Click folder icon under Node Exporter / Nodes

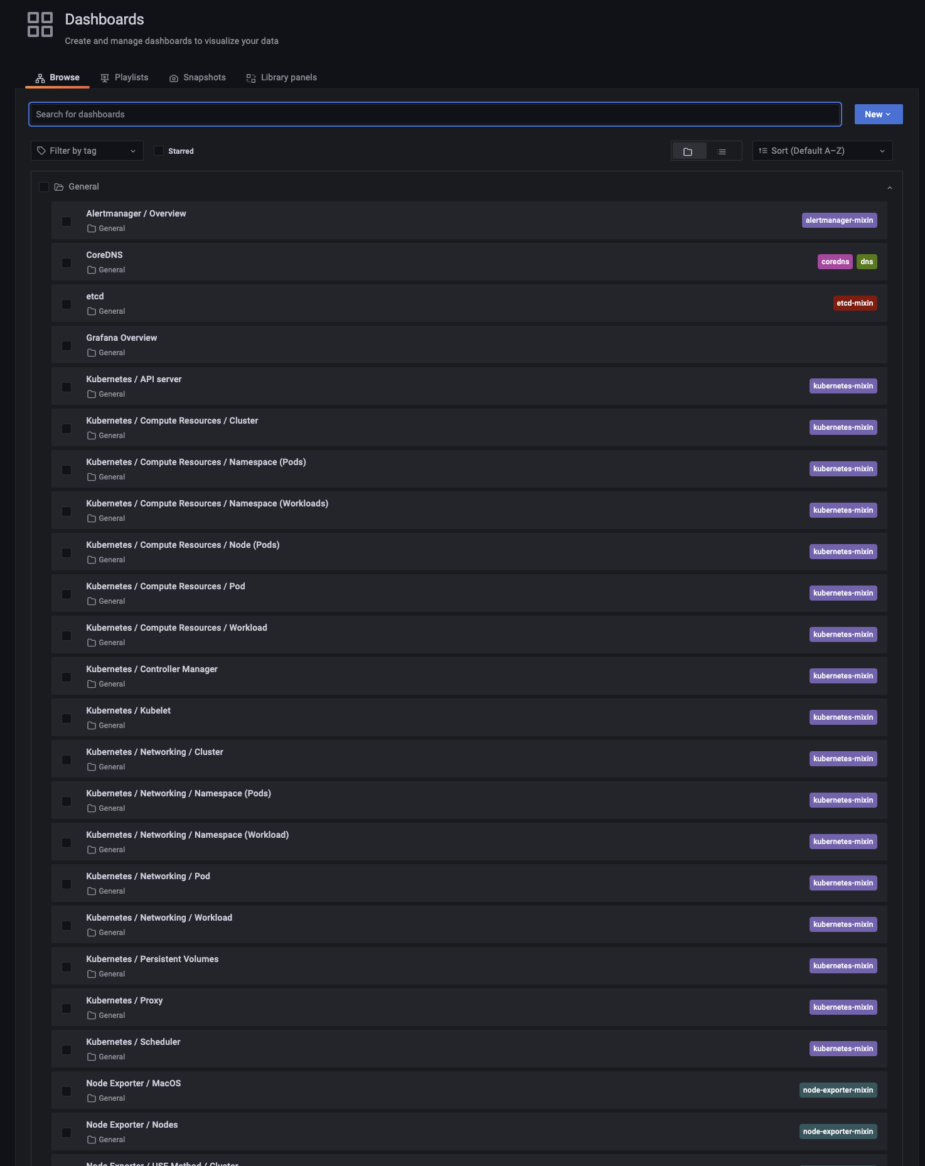point(92,1140)
